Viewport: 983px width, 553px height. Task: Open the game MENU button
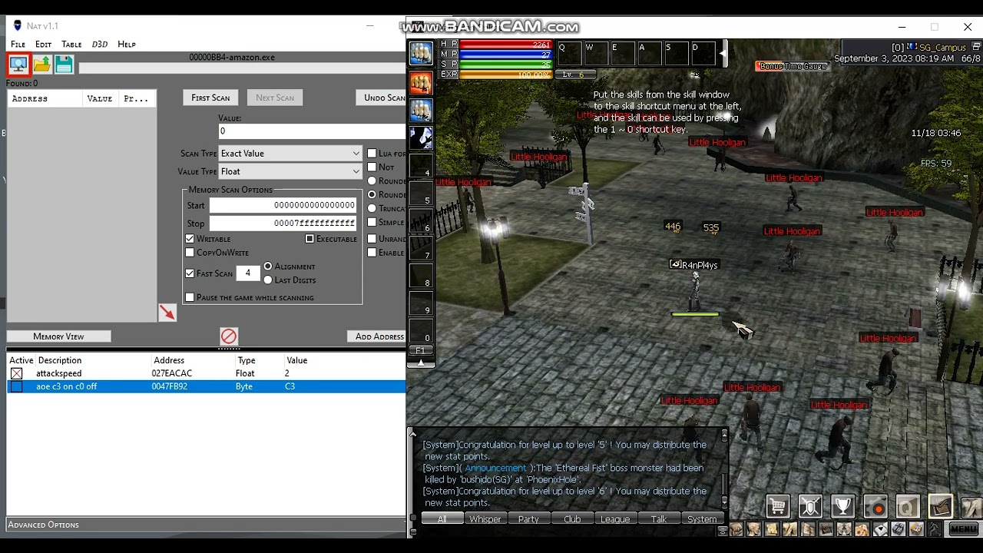[x=963, y=529]
